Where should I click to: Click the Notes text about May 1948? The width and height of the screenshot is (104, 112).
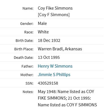[67, 98]
